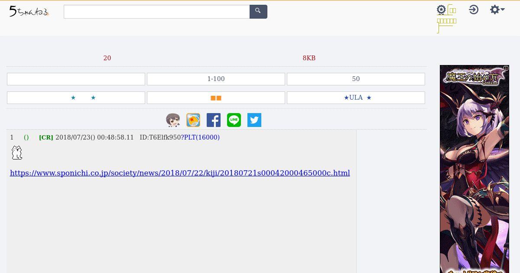
Task: Click the girl avatar share icon
Action: point(173,120)
